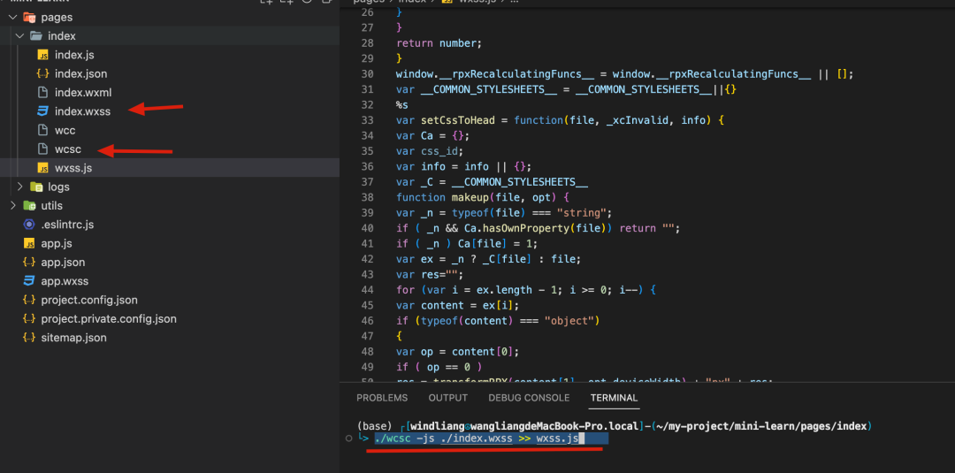Click the braces icon beside index.json
955x473 pixels.
(42, 73)
